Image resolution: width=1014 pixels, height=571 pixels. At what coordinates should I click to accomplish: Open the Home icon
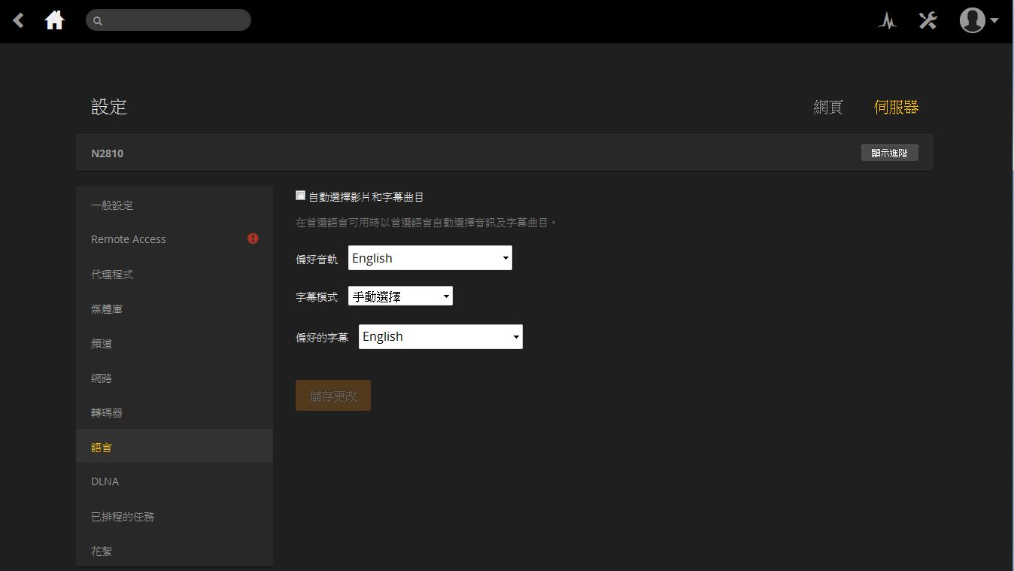(x=54, y=20)
